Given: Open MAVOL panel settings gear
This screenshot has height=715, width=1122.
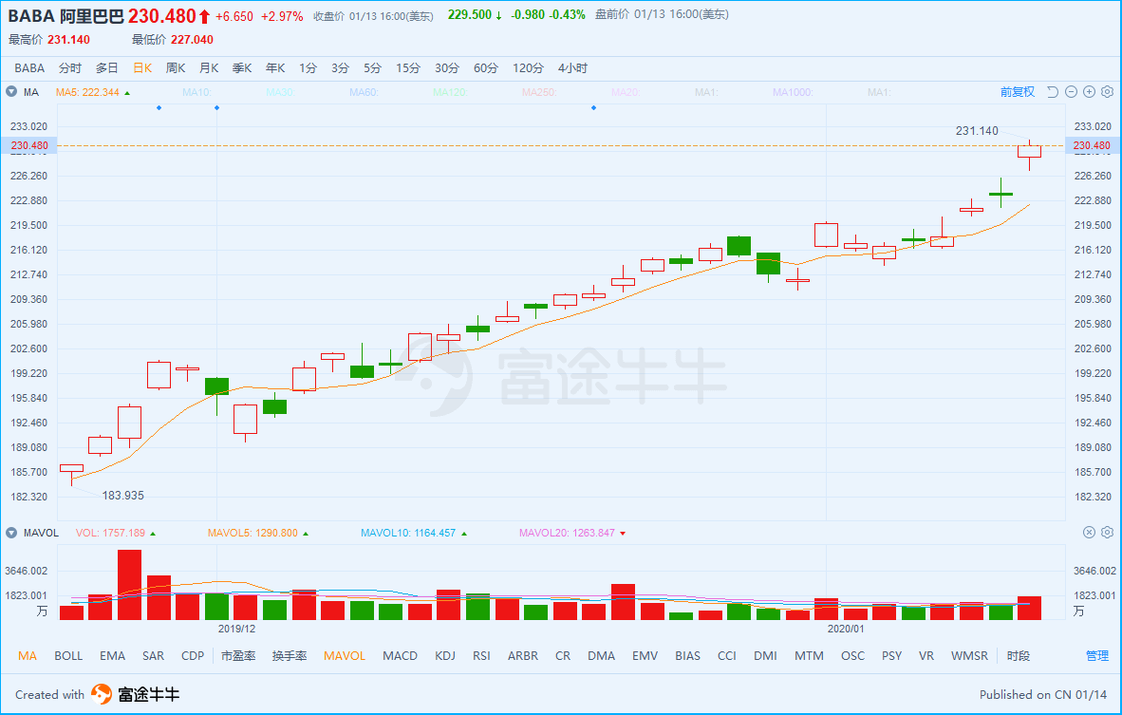Looking at the screenshot, I should pos(1107,532).
